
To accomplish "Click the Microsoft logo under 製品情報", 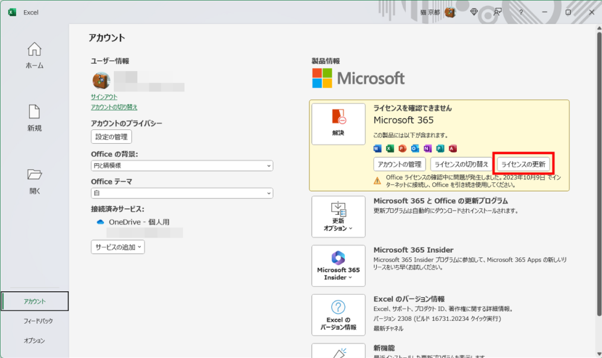I will click(x=358, y=78).
